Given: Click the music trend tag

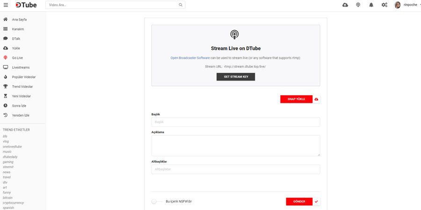Looking at the screenshot, I should click(x=7, y=152).
